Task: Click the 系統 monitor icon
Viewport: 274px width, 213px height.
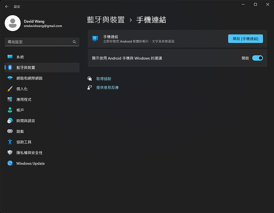Action: pyautogui.click(x=10, y=57)
